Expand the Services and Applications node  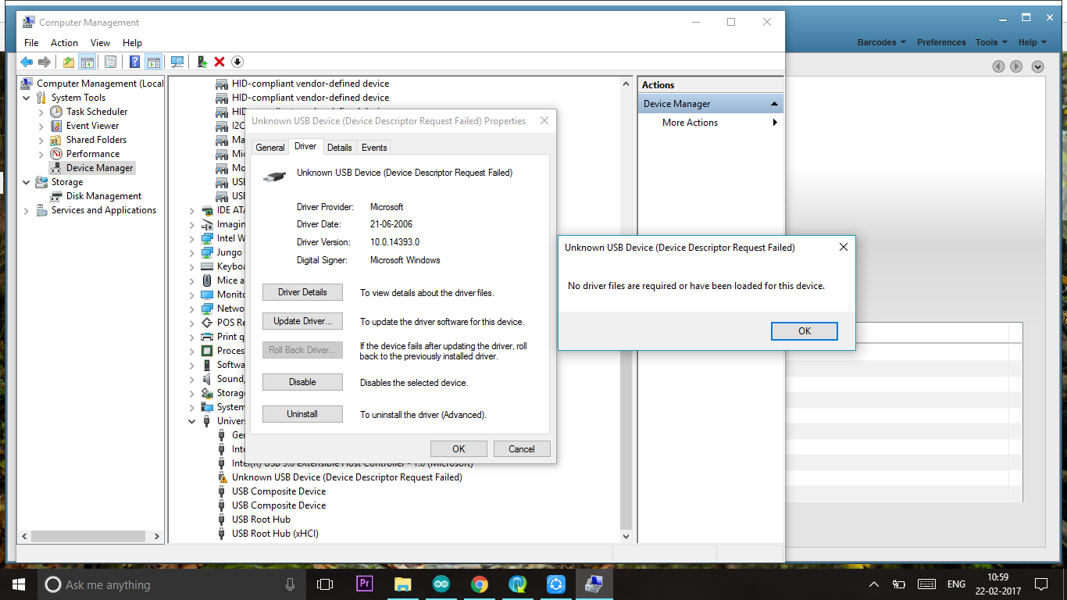pyautogui.click(x=27, y=210)
